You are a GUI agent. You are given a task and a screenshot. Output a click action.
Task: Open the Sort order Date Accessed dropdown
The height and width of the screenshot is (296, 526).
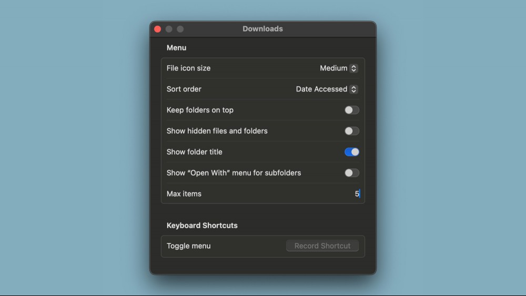[327, 89]
